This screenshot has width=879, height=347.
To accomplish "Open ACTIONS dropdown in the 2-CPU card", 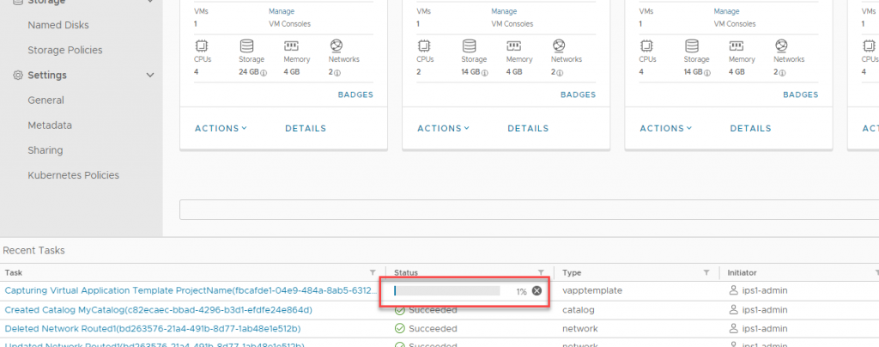I will click(x=444, y=128).
